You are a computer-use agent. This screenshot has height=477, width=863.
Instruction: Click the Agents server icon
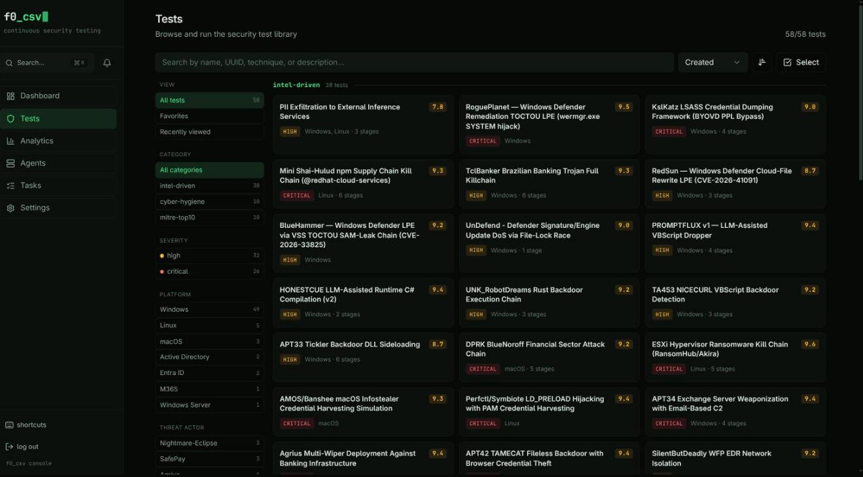tap(10, 163)
